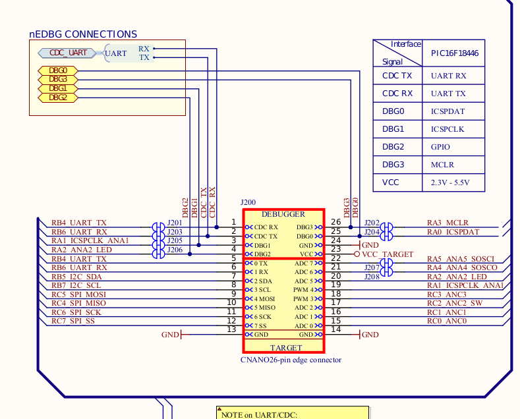Select PIC16F18446 table header cell
Screen dimensions: 520x419
tap(453, 53)
